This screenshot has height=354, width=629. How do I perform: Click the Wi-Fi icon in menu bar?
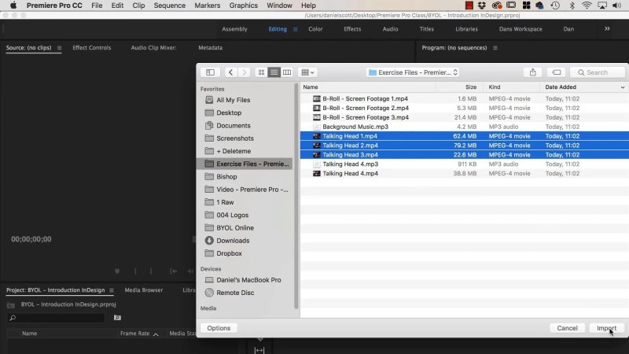click(x=587, y=6)
